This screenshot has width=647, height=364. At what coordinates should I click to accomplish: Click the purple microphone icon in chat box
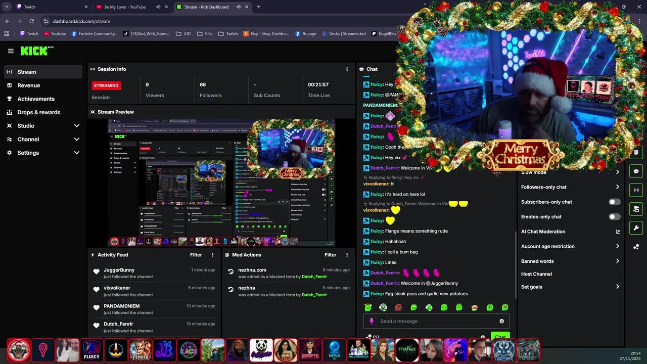pyautogui.click(x=372, y=321)
